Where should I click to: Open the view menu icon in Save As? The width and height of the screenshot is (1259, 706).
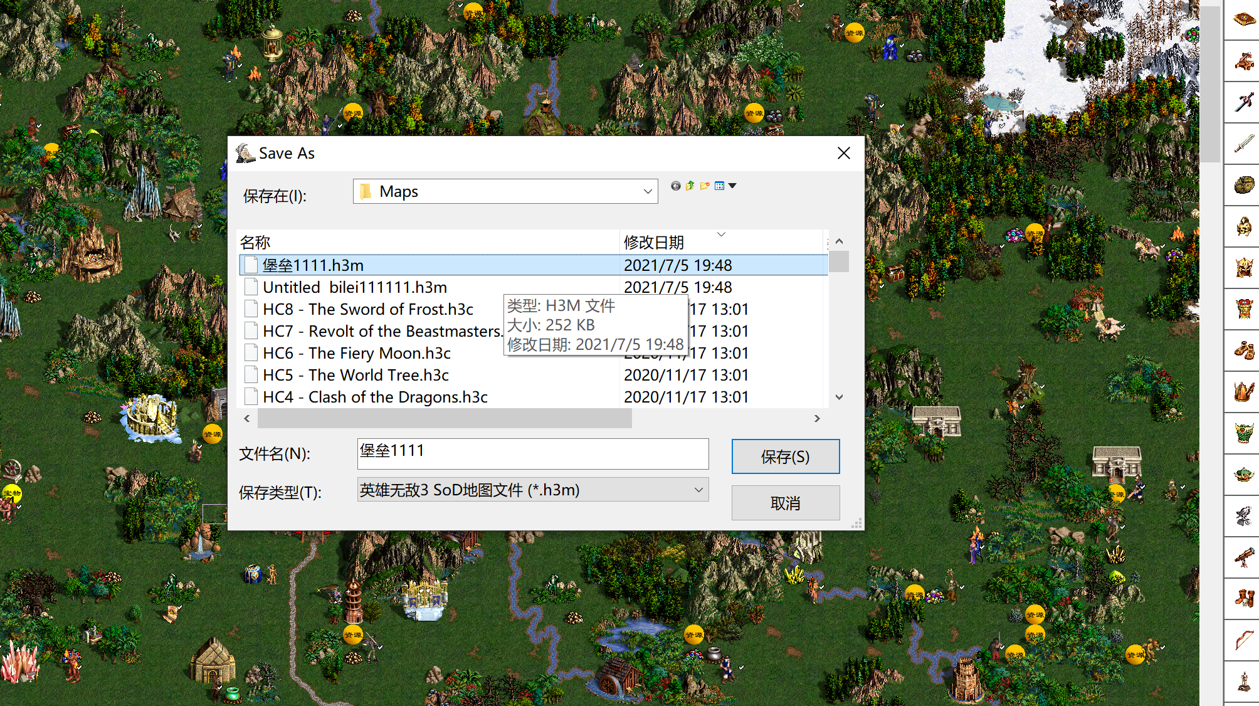click(x=720, y=186)
